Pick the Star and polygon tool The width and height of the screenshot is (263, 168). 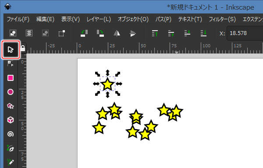pyautogui.click(x=11, y=106)
